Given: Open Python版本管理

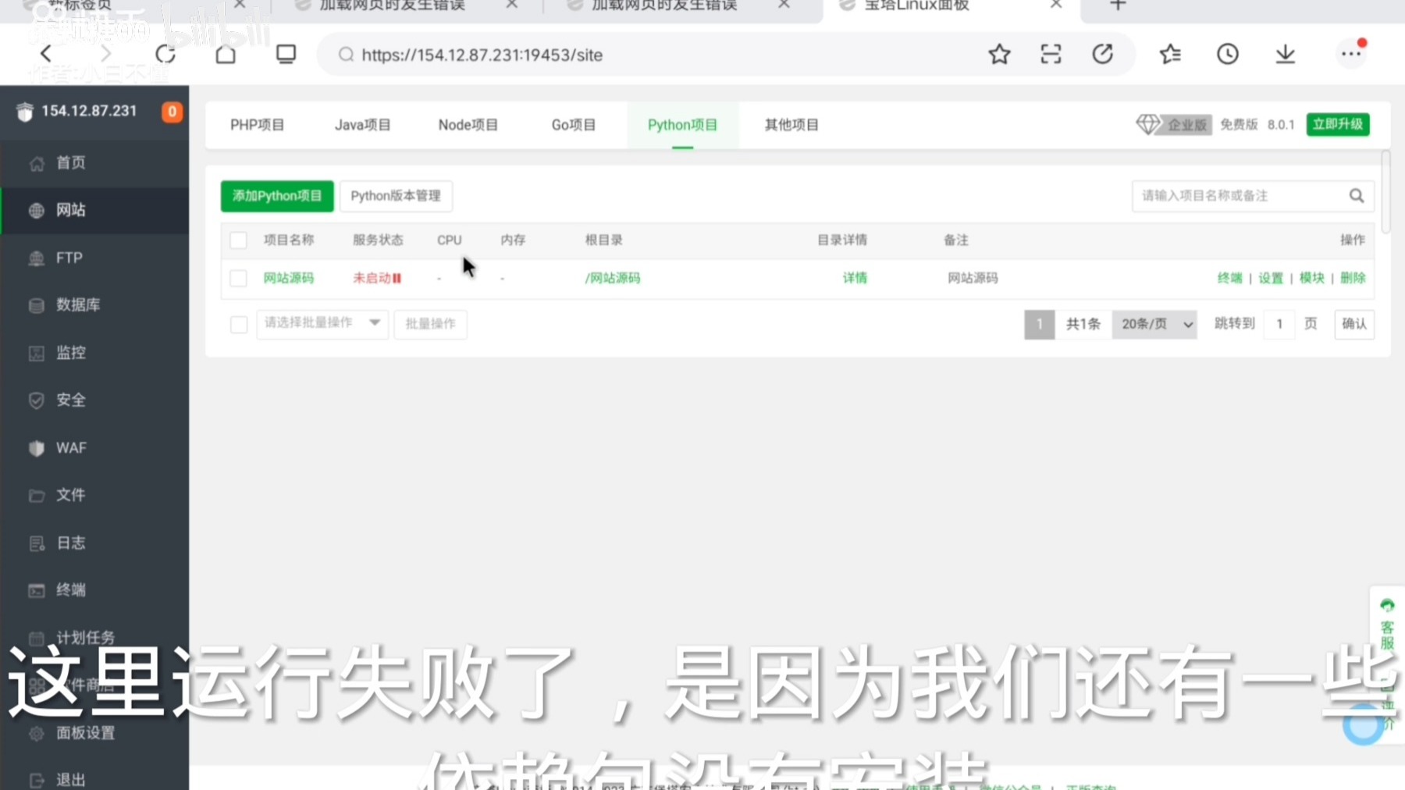Looking at the screenshot, I should click(396, 196).
